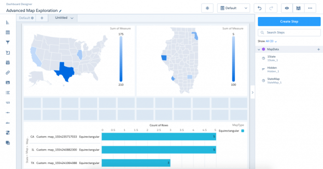The height and width of the screenshot is (169, 323).
Task: Preview the dashboard with eye icon
Action: 287,8
